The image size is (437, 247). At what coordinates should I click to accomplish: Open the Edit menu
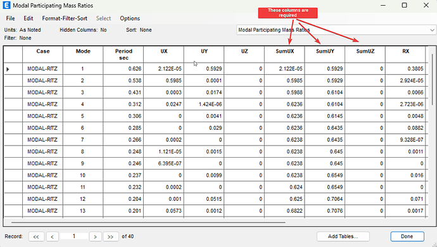28,18
